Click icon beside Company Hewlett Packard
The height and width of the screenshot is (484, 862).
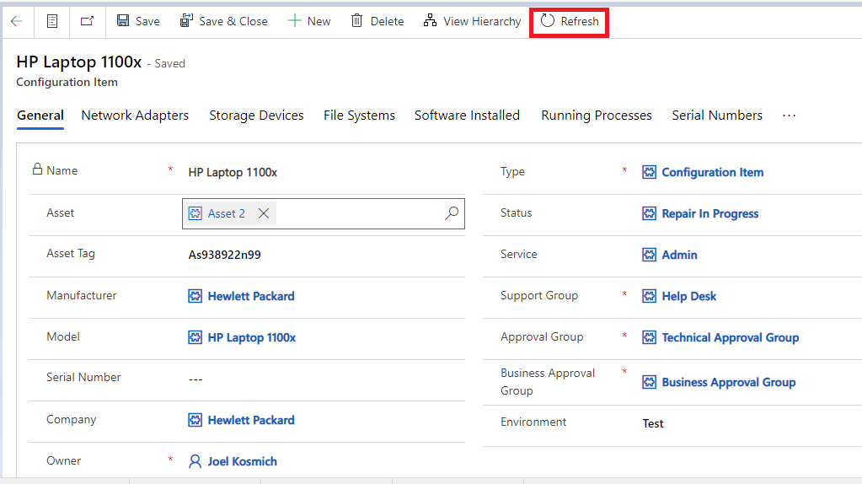195,420
